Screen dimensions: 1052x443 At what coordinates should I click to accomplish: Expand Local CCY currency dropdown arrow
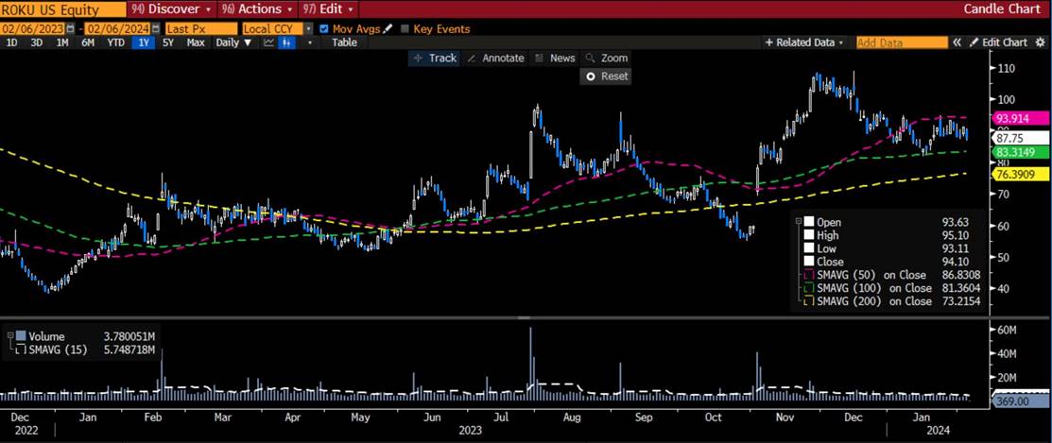click(x=309, y=29)
